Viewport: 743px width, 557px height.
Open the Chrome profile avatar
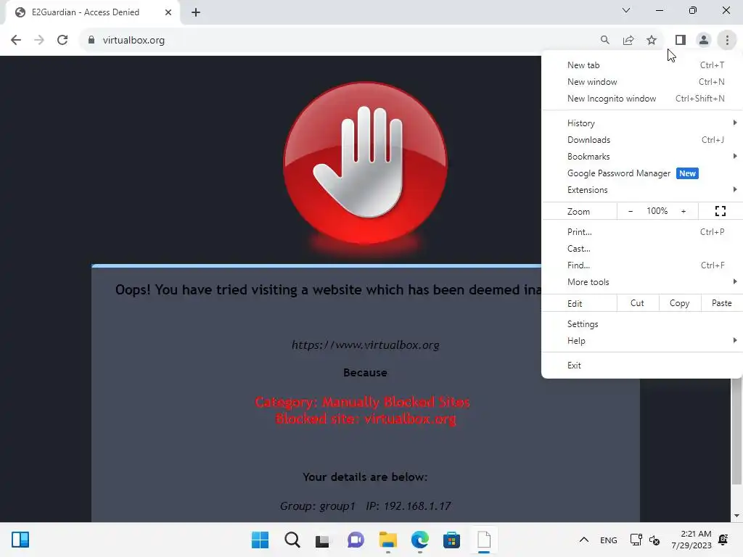coord(704,41)
